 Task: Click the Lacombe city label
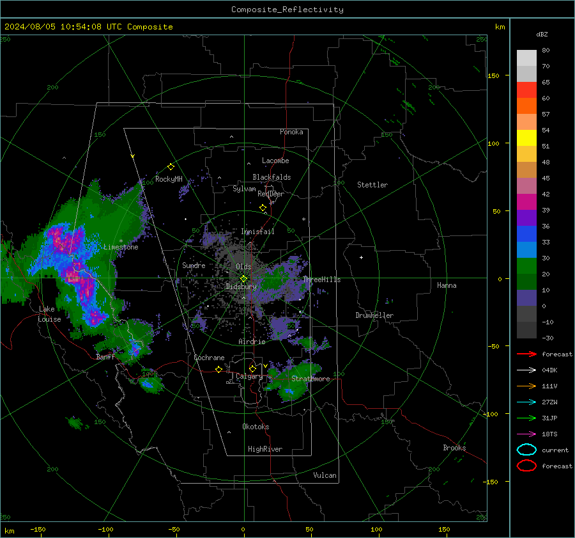(275, 161)
